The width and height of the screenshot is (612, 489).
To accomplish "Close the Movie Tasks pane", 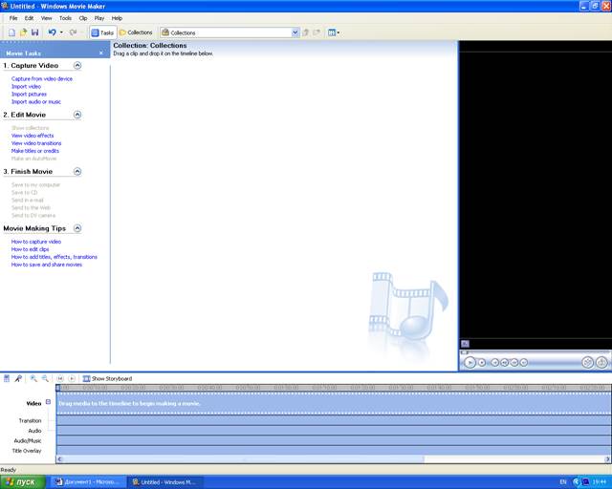I will point(101,53).
